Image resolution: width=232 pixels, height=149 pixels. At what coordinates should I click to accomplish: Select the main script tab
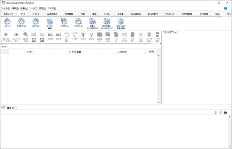tap(4, 46)
